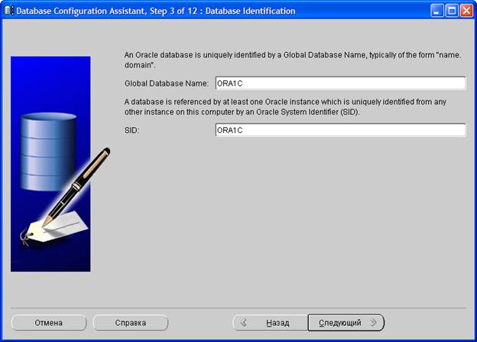Minimize the Database Configuration Assistant window
The height and width of the screenshot is (342, 477).
[x=436, y=11]
